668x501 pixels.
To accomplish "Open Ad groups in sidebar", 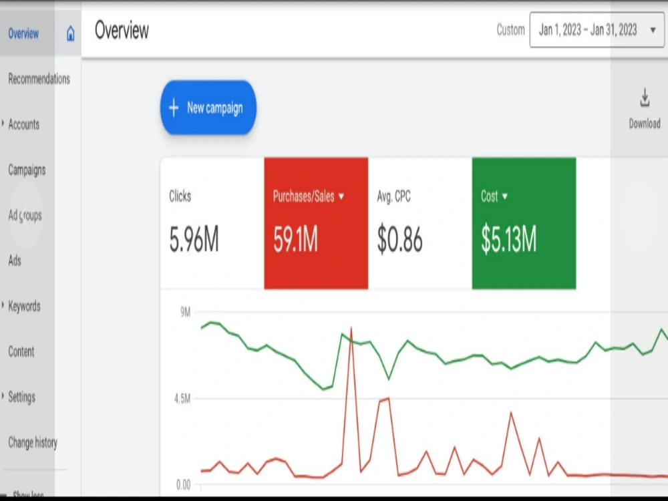I will point(25,216).
